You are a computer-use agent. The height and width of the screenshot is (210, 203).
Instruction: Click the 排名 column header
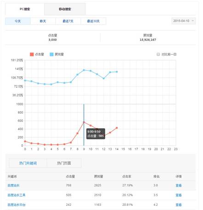pyautogui.click(x=157, y=176)
